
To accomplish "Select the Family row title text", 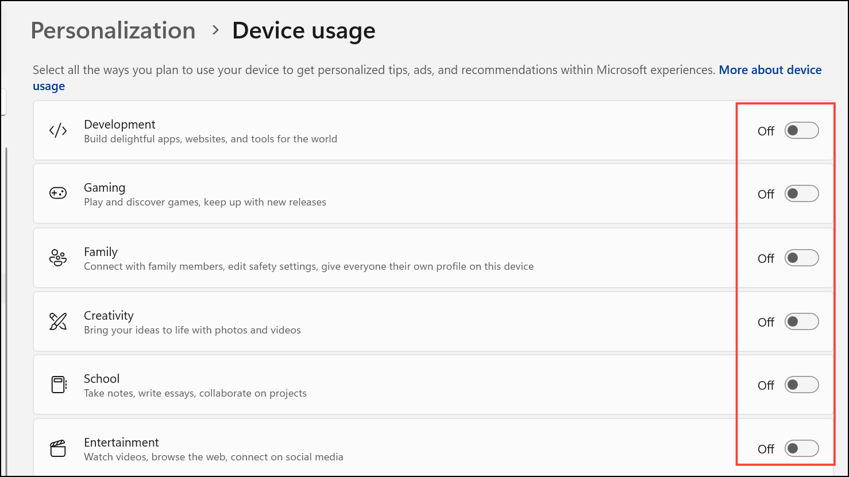I will (x=101, y=252).
